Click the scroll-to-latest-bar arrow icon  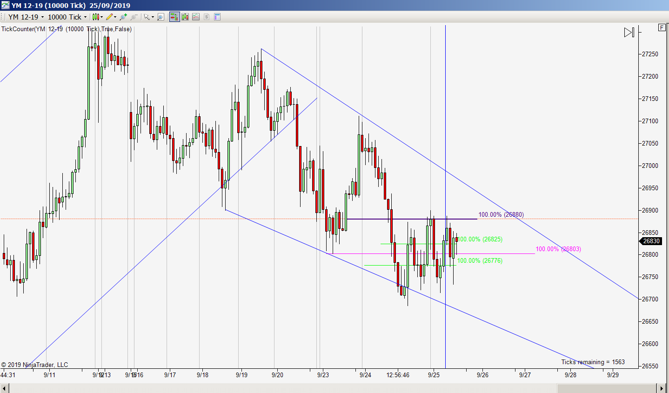pos(629,32)
